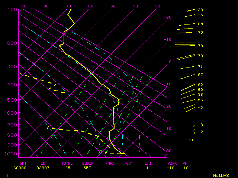Click the CYT header label
238x178 pixels.
coord(129,163)
